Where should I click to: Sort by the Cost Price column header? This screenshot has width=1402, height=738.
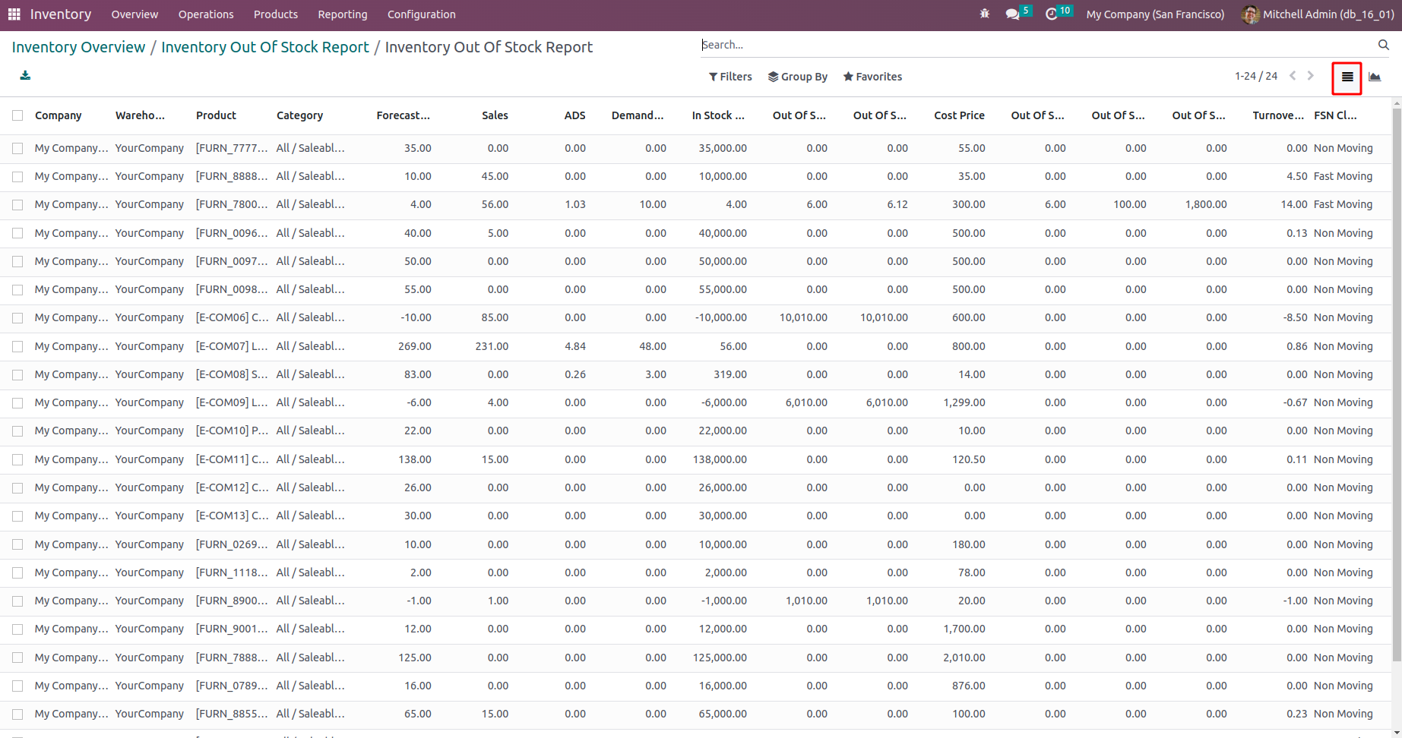[x=959, y=115]
